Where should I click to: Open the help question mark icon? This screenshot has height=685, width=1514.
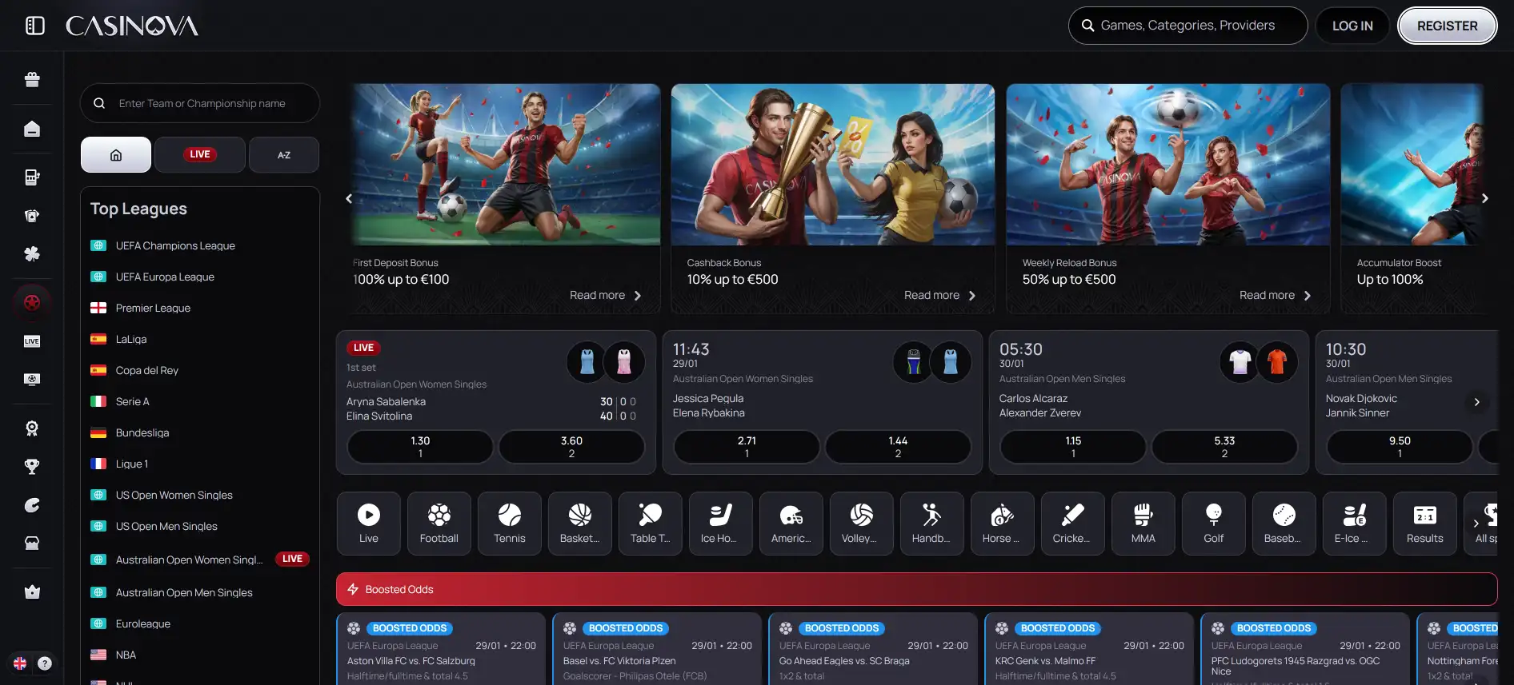tap(45, 663)
